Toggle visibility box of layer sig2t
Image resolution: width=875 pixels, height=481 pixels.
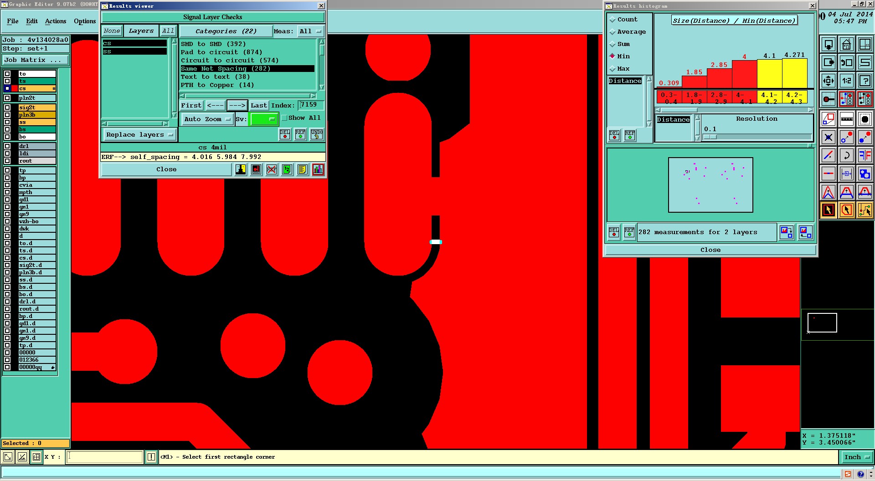[7, 107]
